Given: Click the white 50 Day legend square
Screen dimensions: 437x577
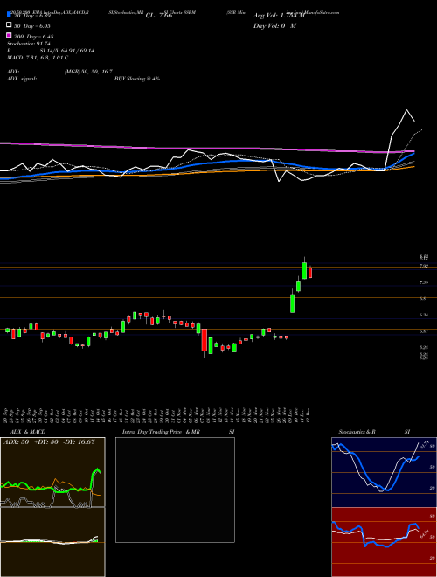Looking at the screenshot, I should pos(9,25).
